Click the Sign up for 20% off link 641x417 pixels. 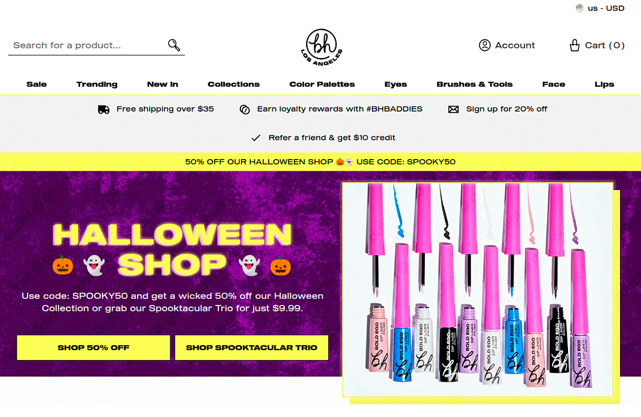point(507,109)
